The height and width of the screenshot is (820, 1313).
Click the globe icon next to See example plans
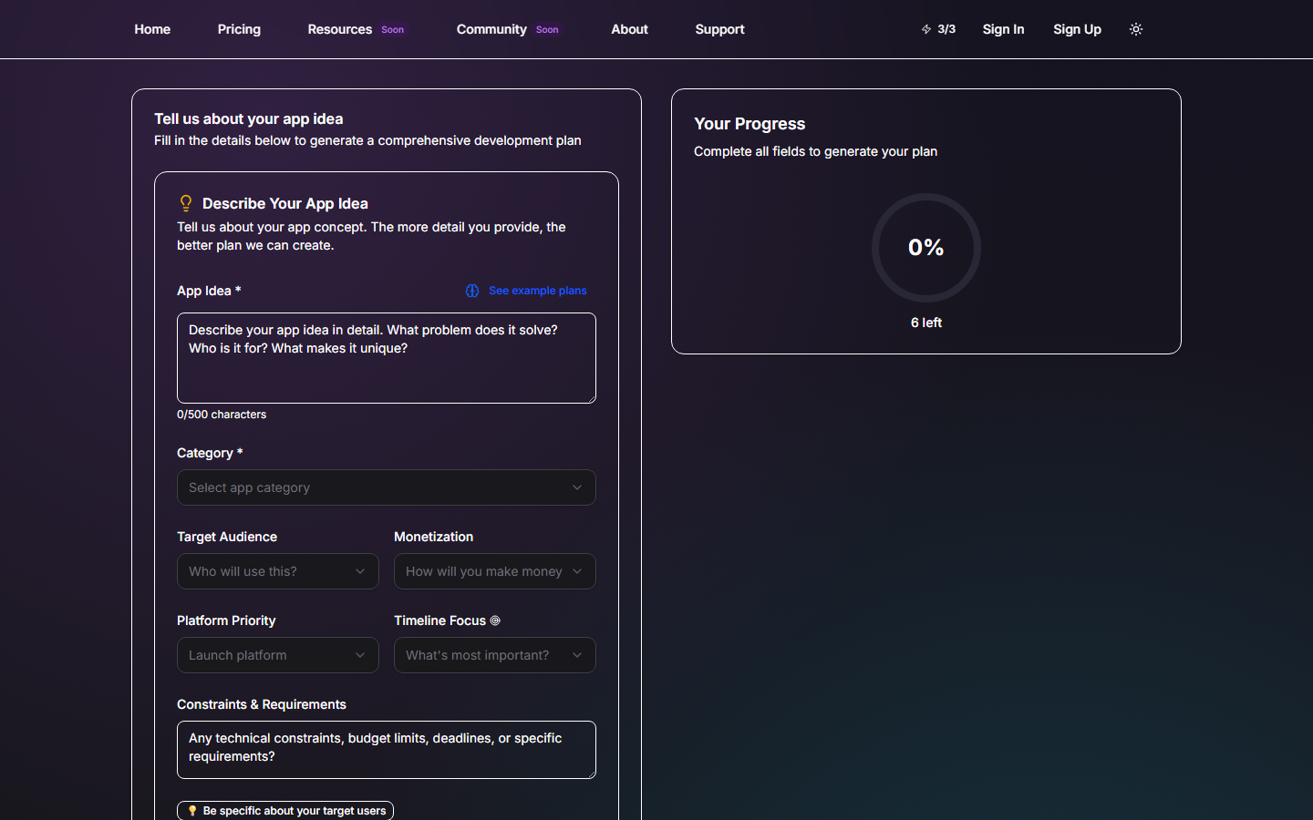click(472, 291)
